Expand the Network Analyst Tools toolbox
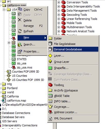This screenshot has width=105, height=129. click(x=59, y=31)
